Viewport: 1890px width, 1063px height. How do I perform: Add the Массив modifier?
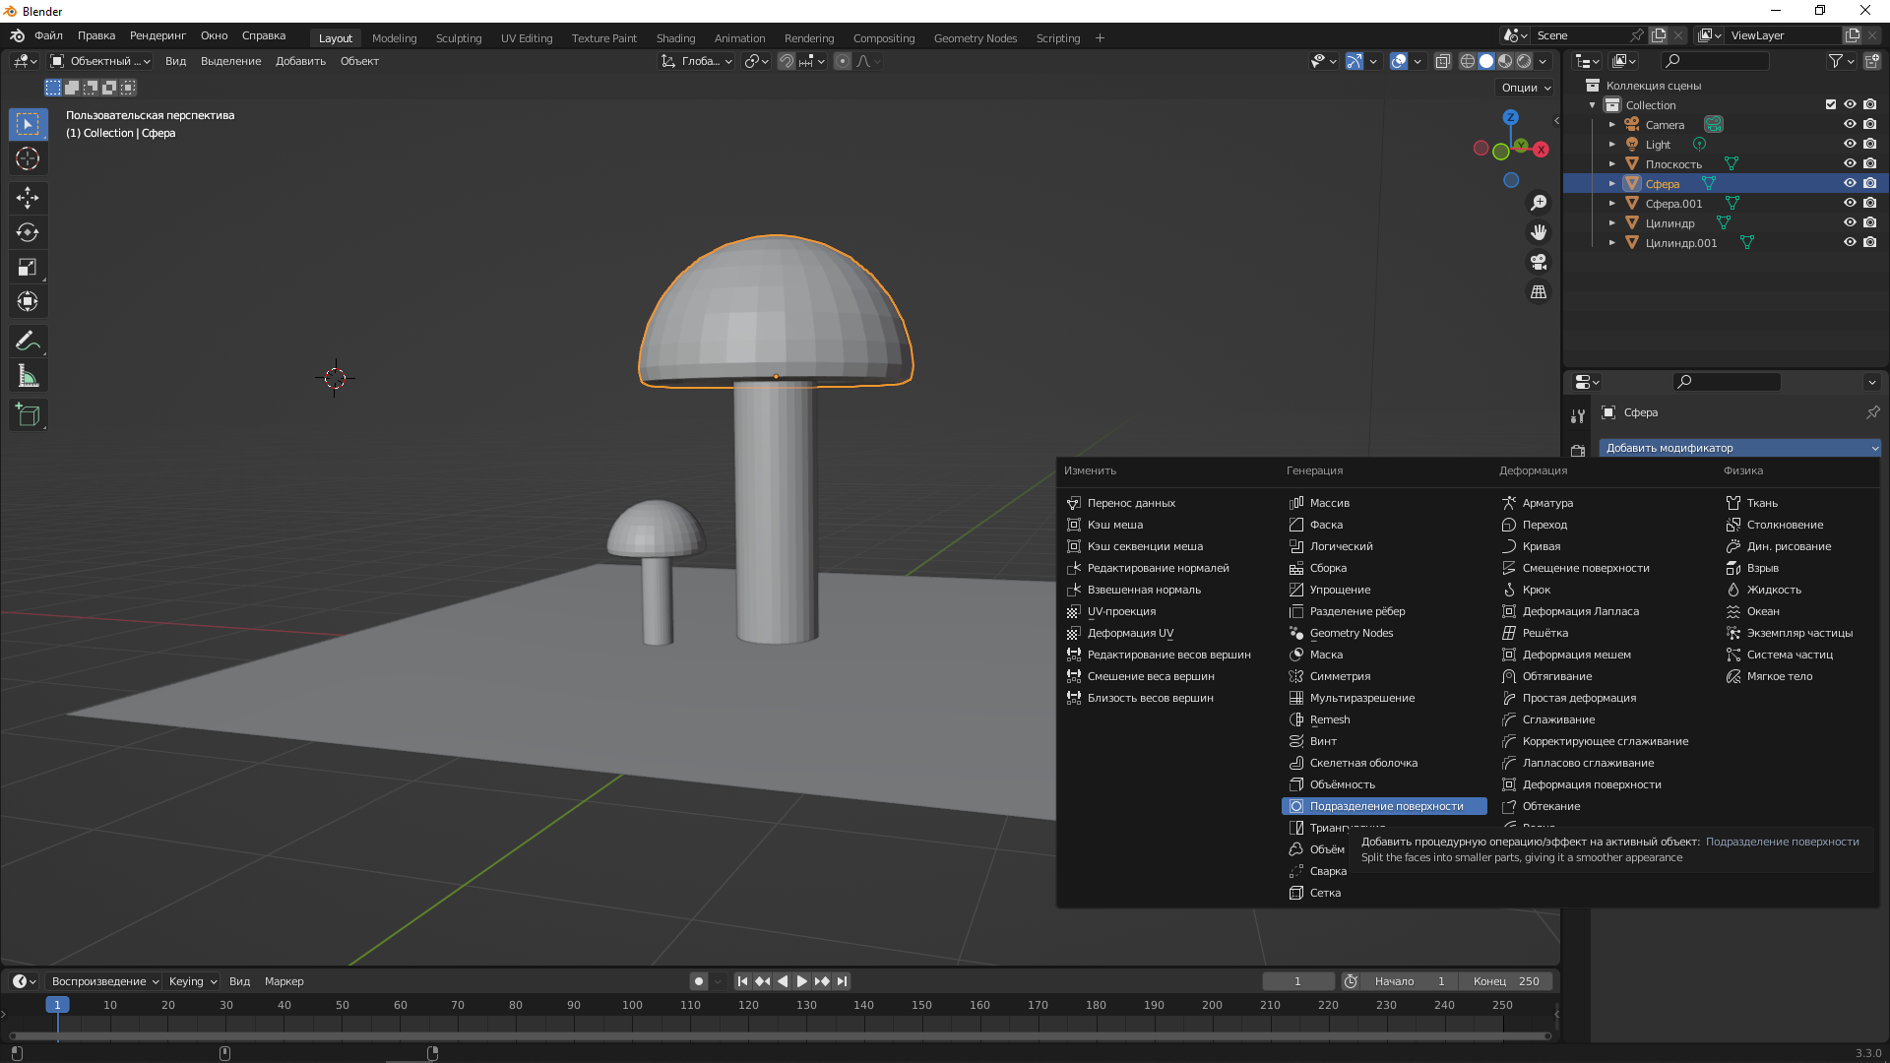[1329, 503]
